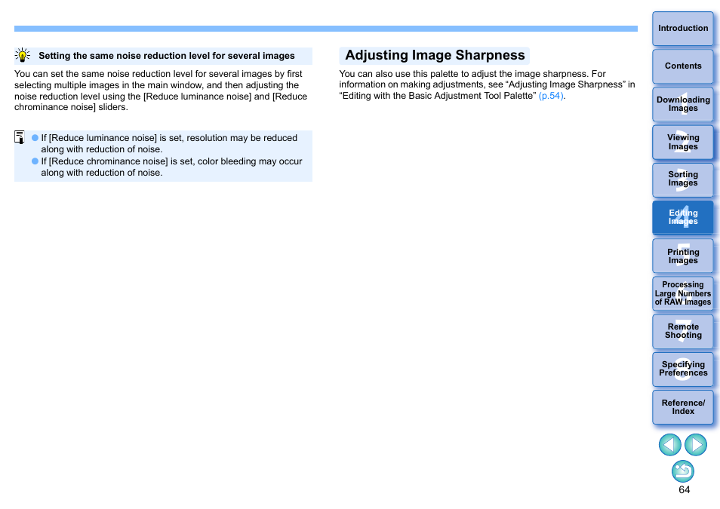Go to the next page arrow

pos(696,445)
